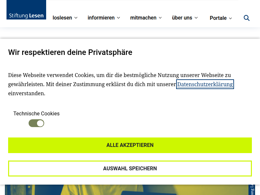Click ALLE AKZEPTIEREN button
The height and width of the screenshot is (195, 260).
coord(130,145)
